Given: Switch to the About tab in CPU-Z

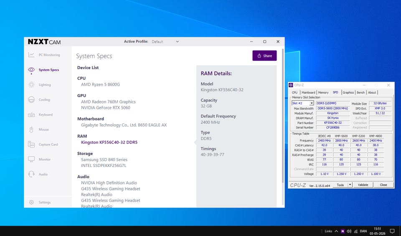Looking at the screenshot, I should pyautogui.click(x=372, y=92).
